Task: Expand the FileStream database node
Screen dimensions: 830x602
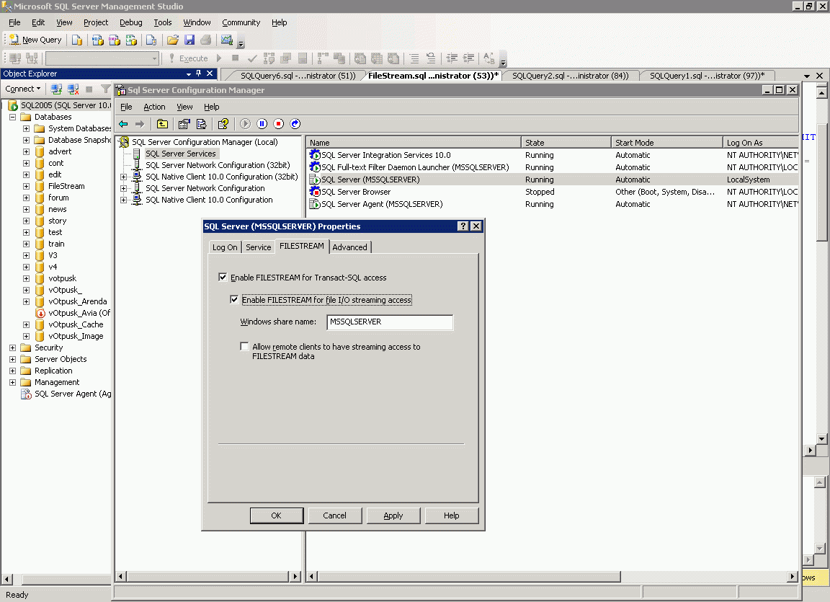Action: click(26, 187)
